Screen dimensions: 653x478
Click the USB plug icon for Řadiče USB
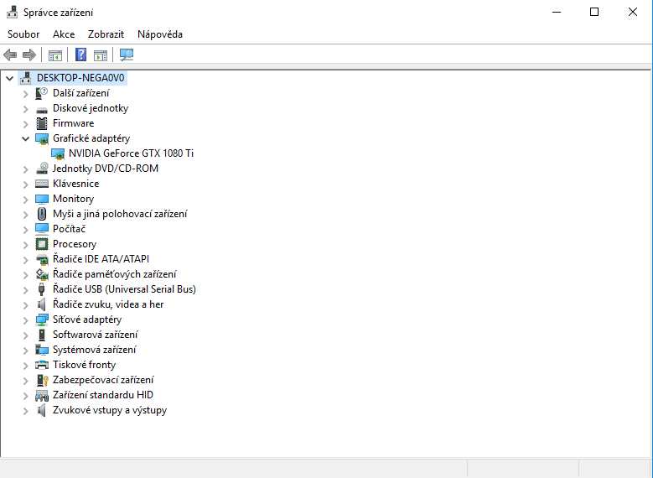41,289
